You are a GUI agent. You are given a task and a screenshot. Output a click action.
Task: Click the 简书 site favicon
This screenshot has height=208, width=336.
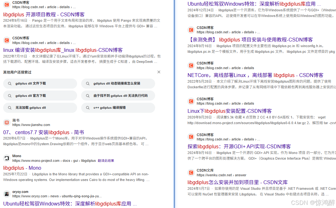coord(7,123)
